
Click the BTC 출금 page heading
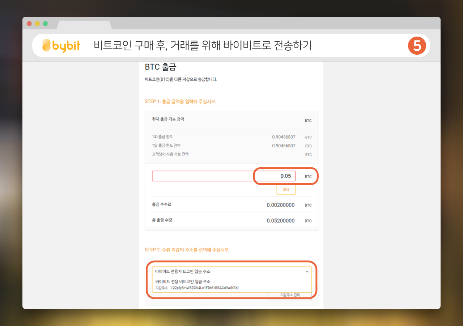click(x=160, y=67)
